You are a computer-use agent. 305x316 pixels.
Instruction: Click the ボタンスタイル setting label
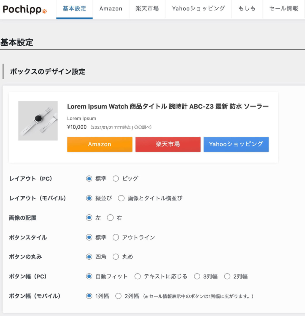(x=28, y=238)
